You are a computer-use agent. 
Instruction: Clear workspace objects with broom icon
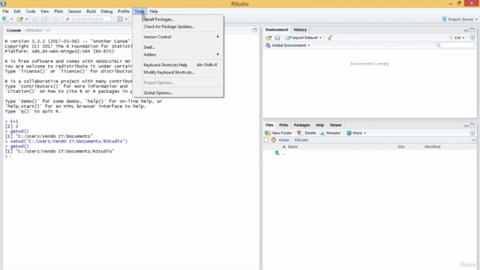330,37
